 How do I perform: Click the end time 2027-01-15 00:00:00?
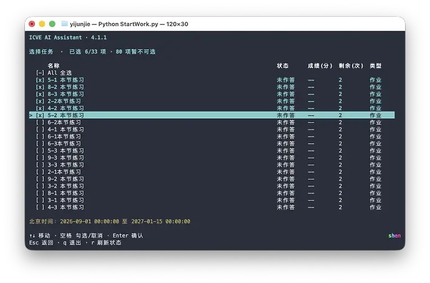coord(161,221)
